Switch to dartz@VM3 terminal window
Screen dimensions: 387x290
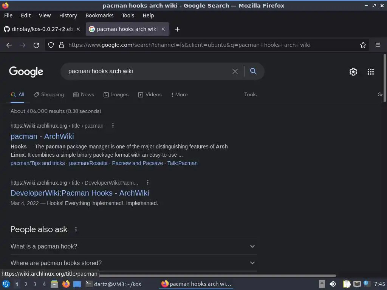click(113, 284)
